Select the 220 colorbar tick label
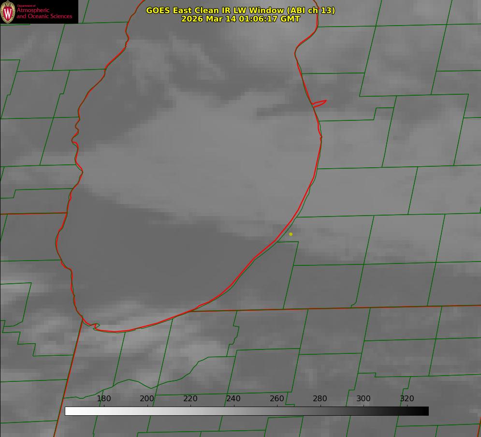The image size is (481, 437). tap(190, 399)
